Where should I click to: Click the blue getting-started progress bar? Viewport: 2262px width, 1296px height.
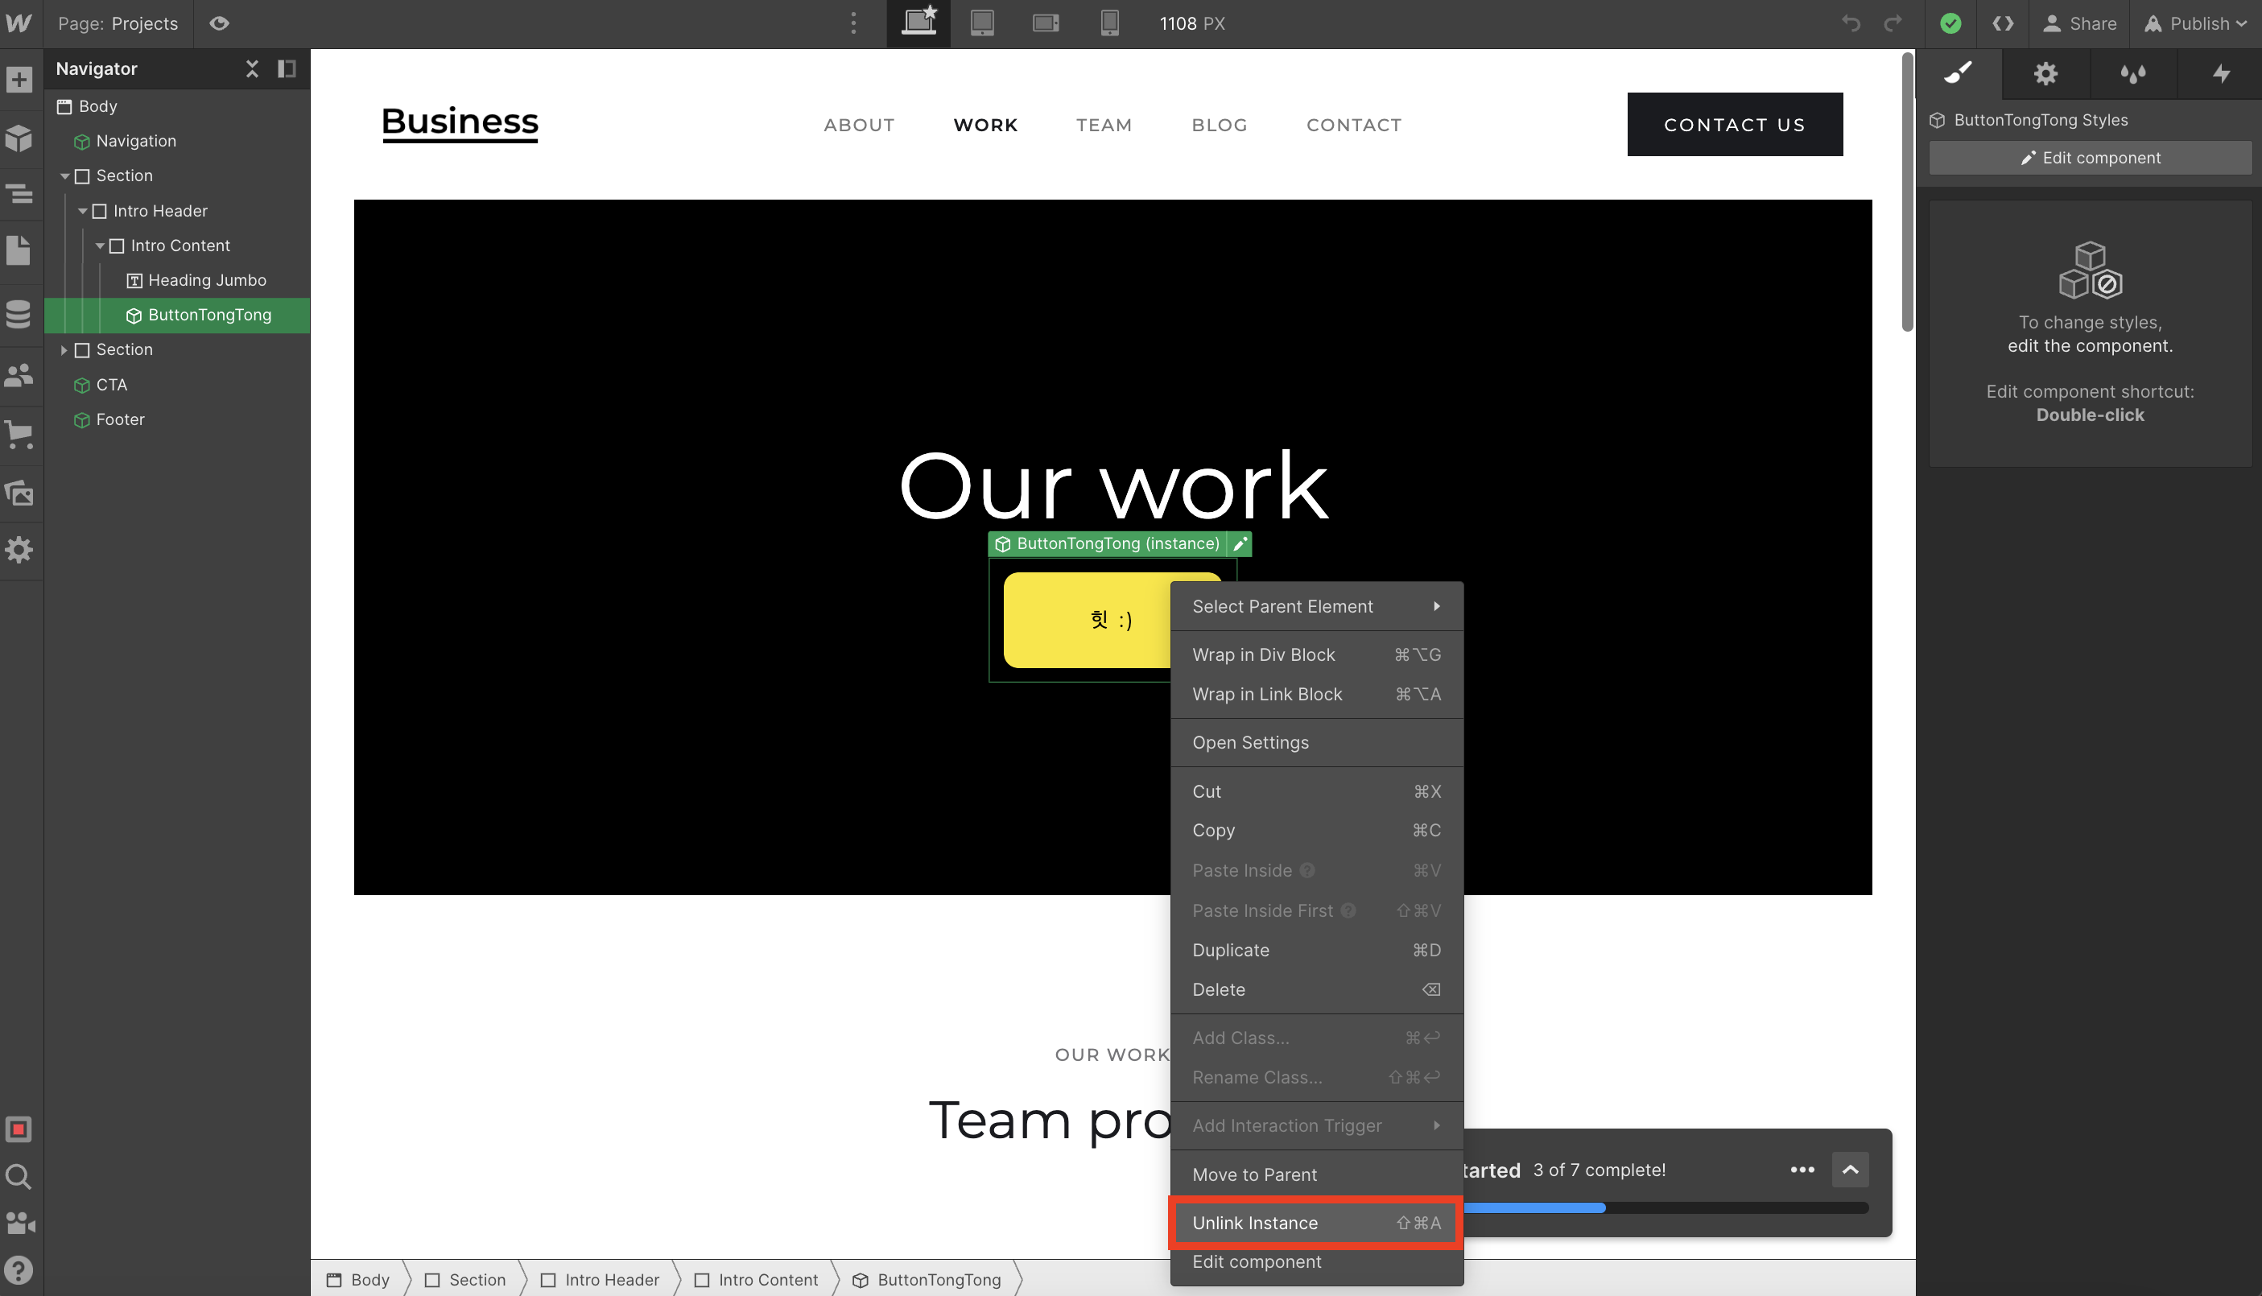point(1535,1208)
